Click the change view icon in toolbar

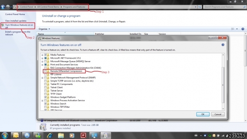(x=233, y=29)
